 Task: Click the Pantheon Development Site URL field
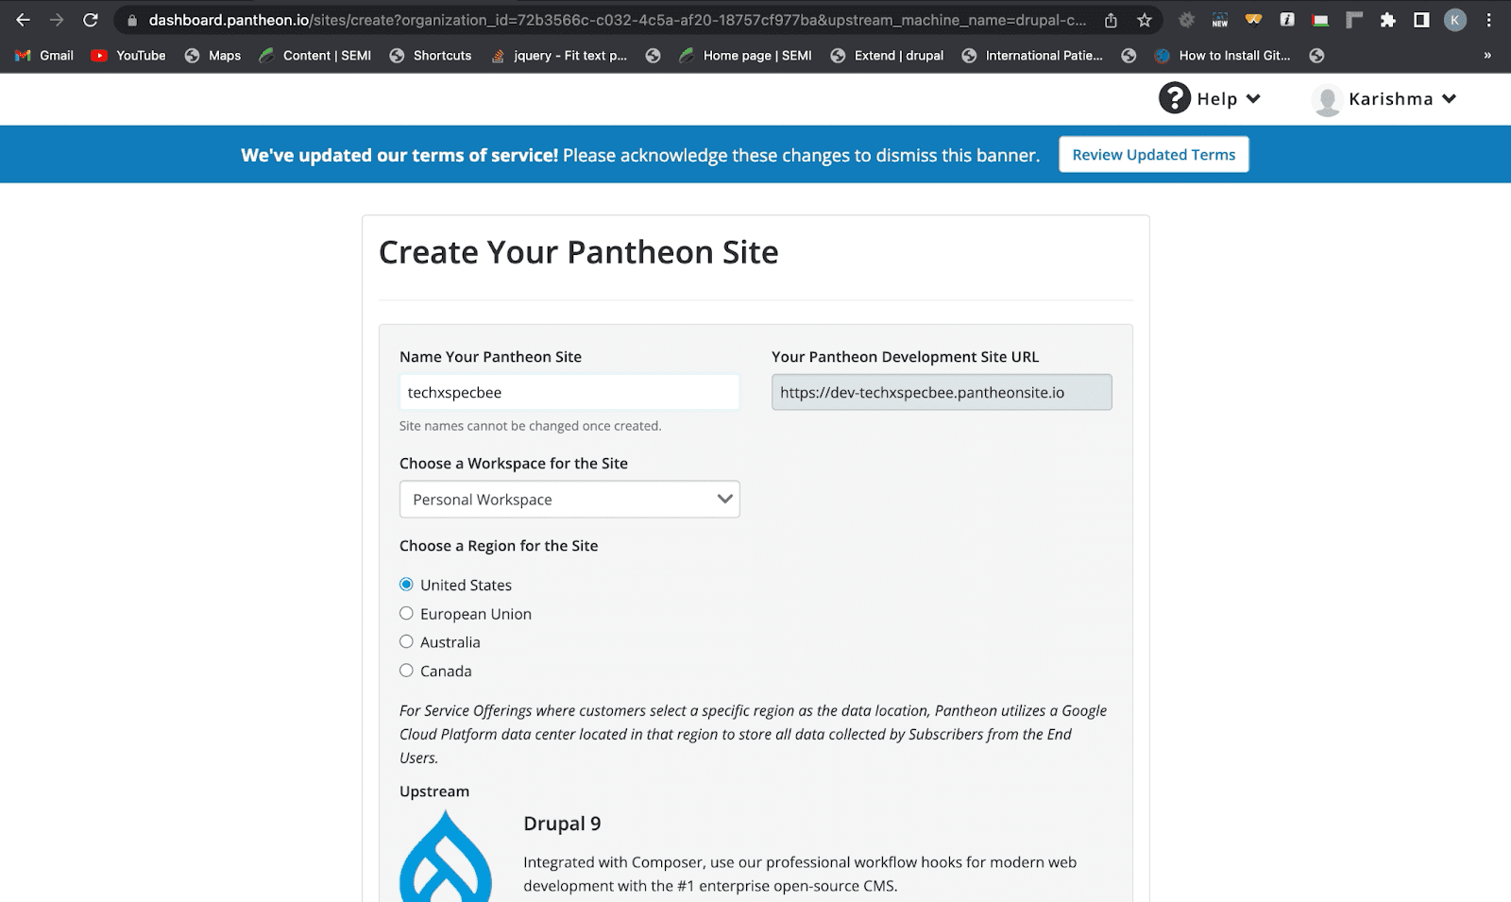click(x=942, y=392)
